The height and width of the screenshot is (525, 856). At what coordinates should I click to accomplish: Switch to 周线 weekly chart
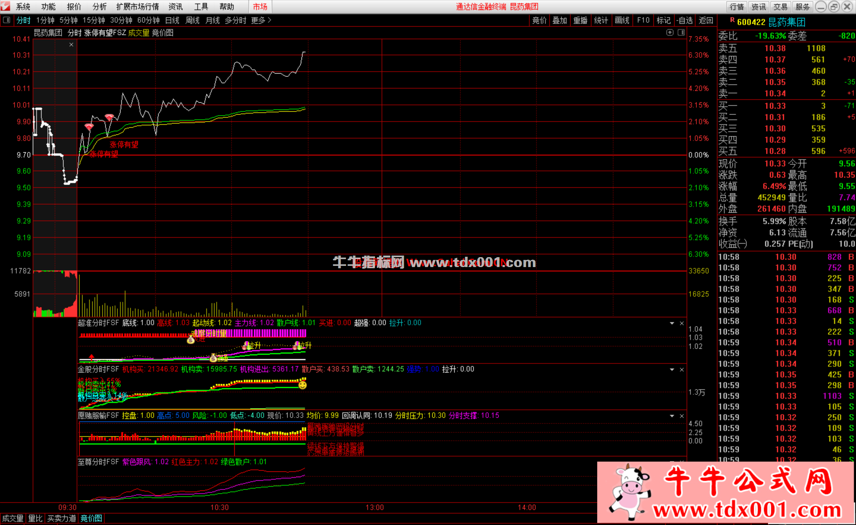[x=193, y=20]
